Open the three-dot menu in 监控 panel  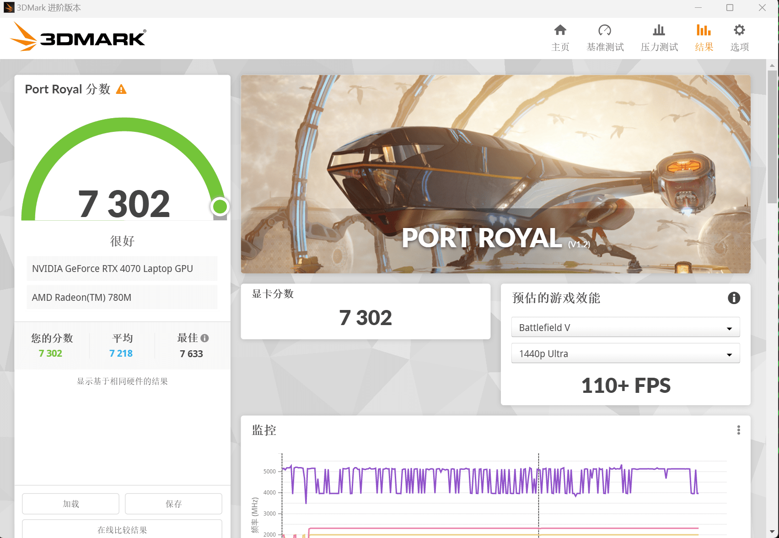click(738, 430)
